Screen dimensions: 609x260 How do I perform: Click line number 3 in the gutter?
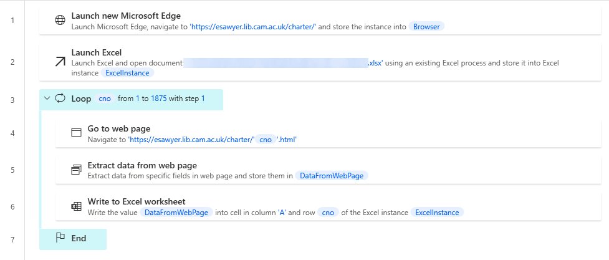click(x=12, y=100)
